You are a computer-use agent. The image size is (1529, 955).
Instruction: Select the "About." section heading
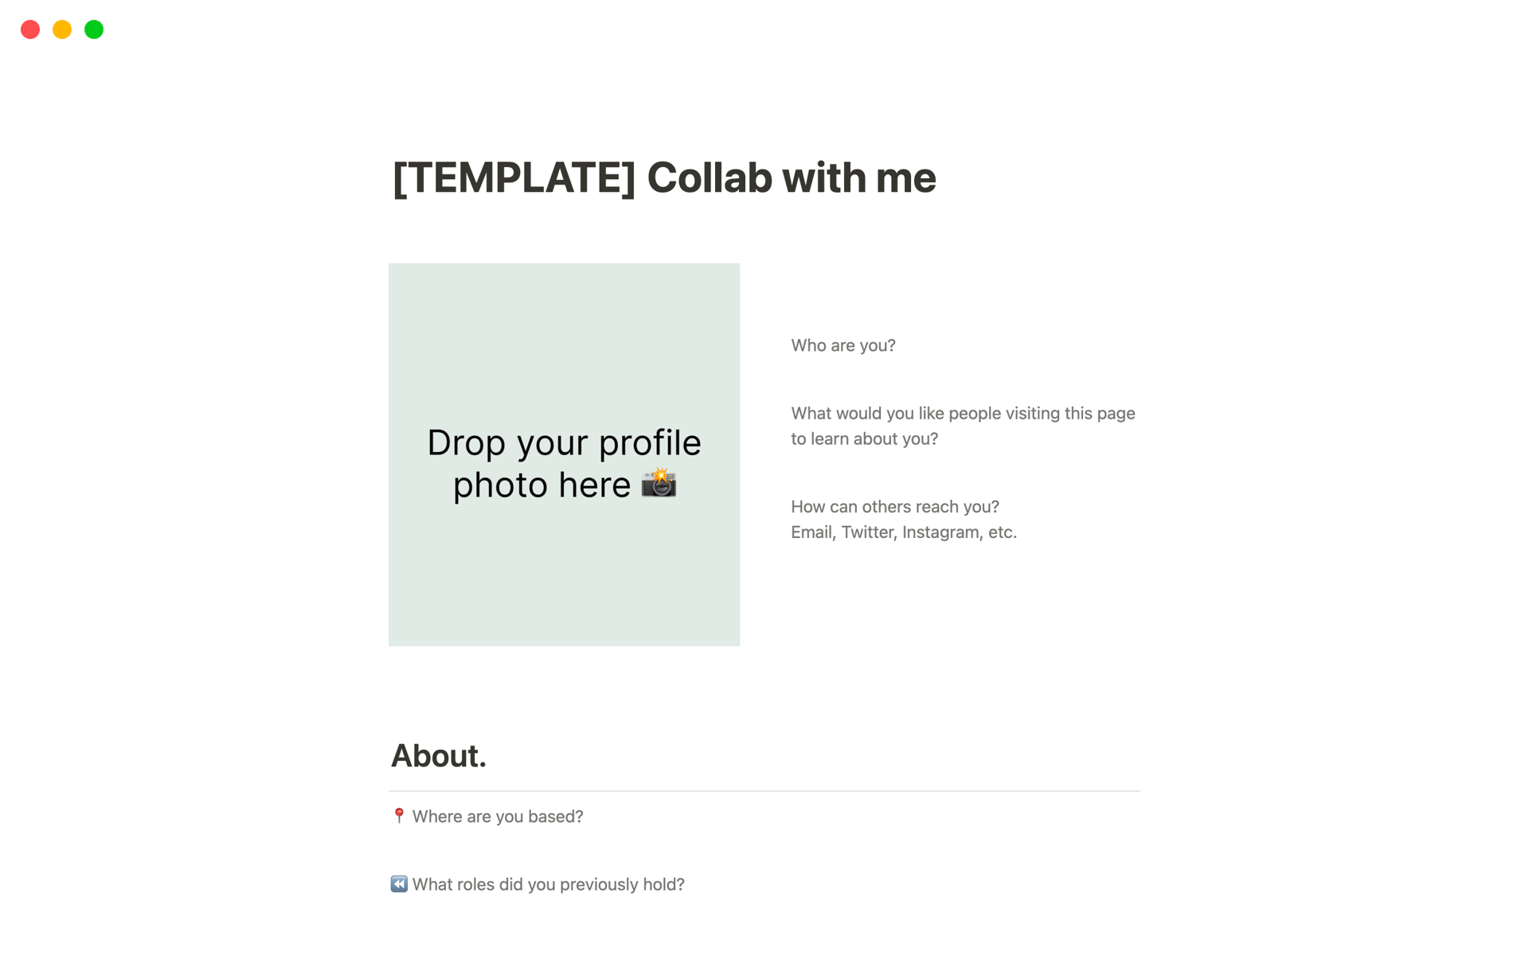(438, 756)
